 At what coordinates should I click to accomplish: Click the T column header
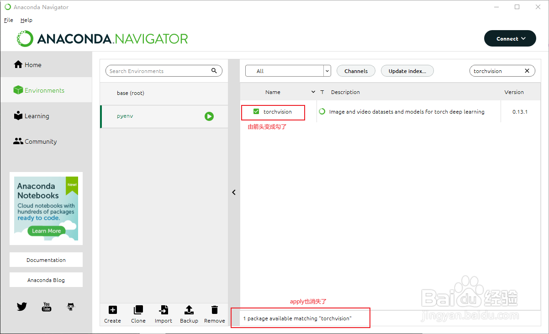pos(322,92)
